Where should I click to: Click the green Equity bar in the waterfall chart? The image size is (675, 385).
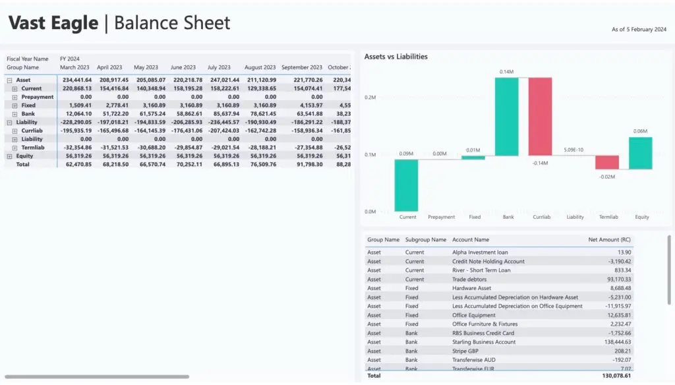coord(641,153)
